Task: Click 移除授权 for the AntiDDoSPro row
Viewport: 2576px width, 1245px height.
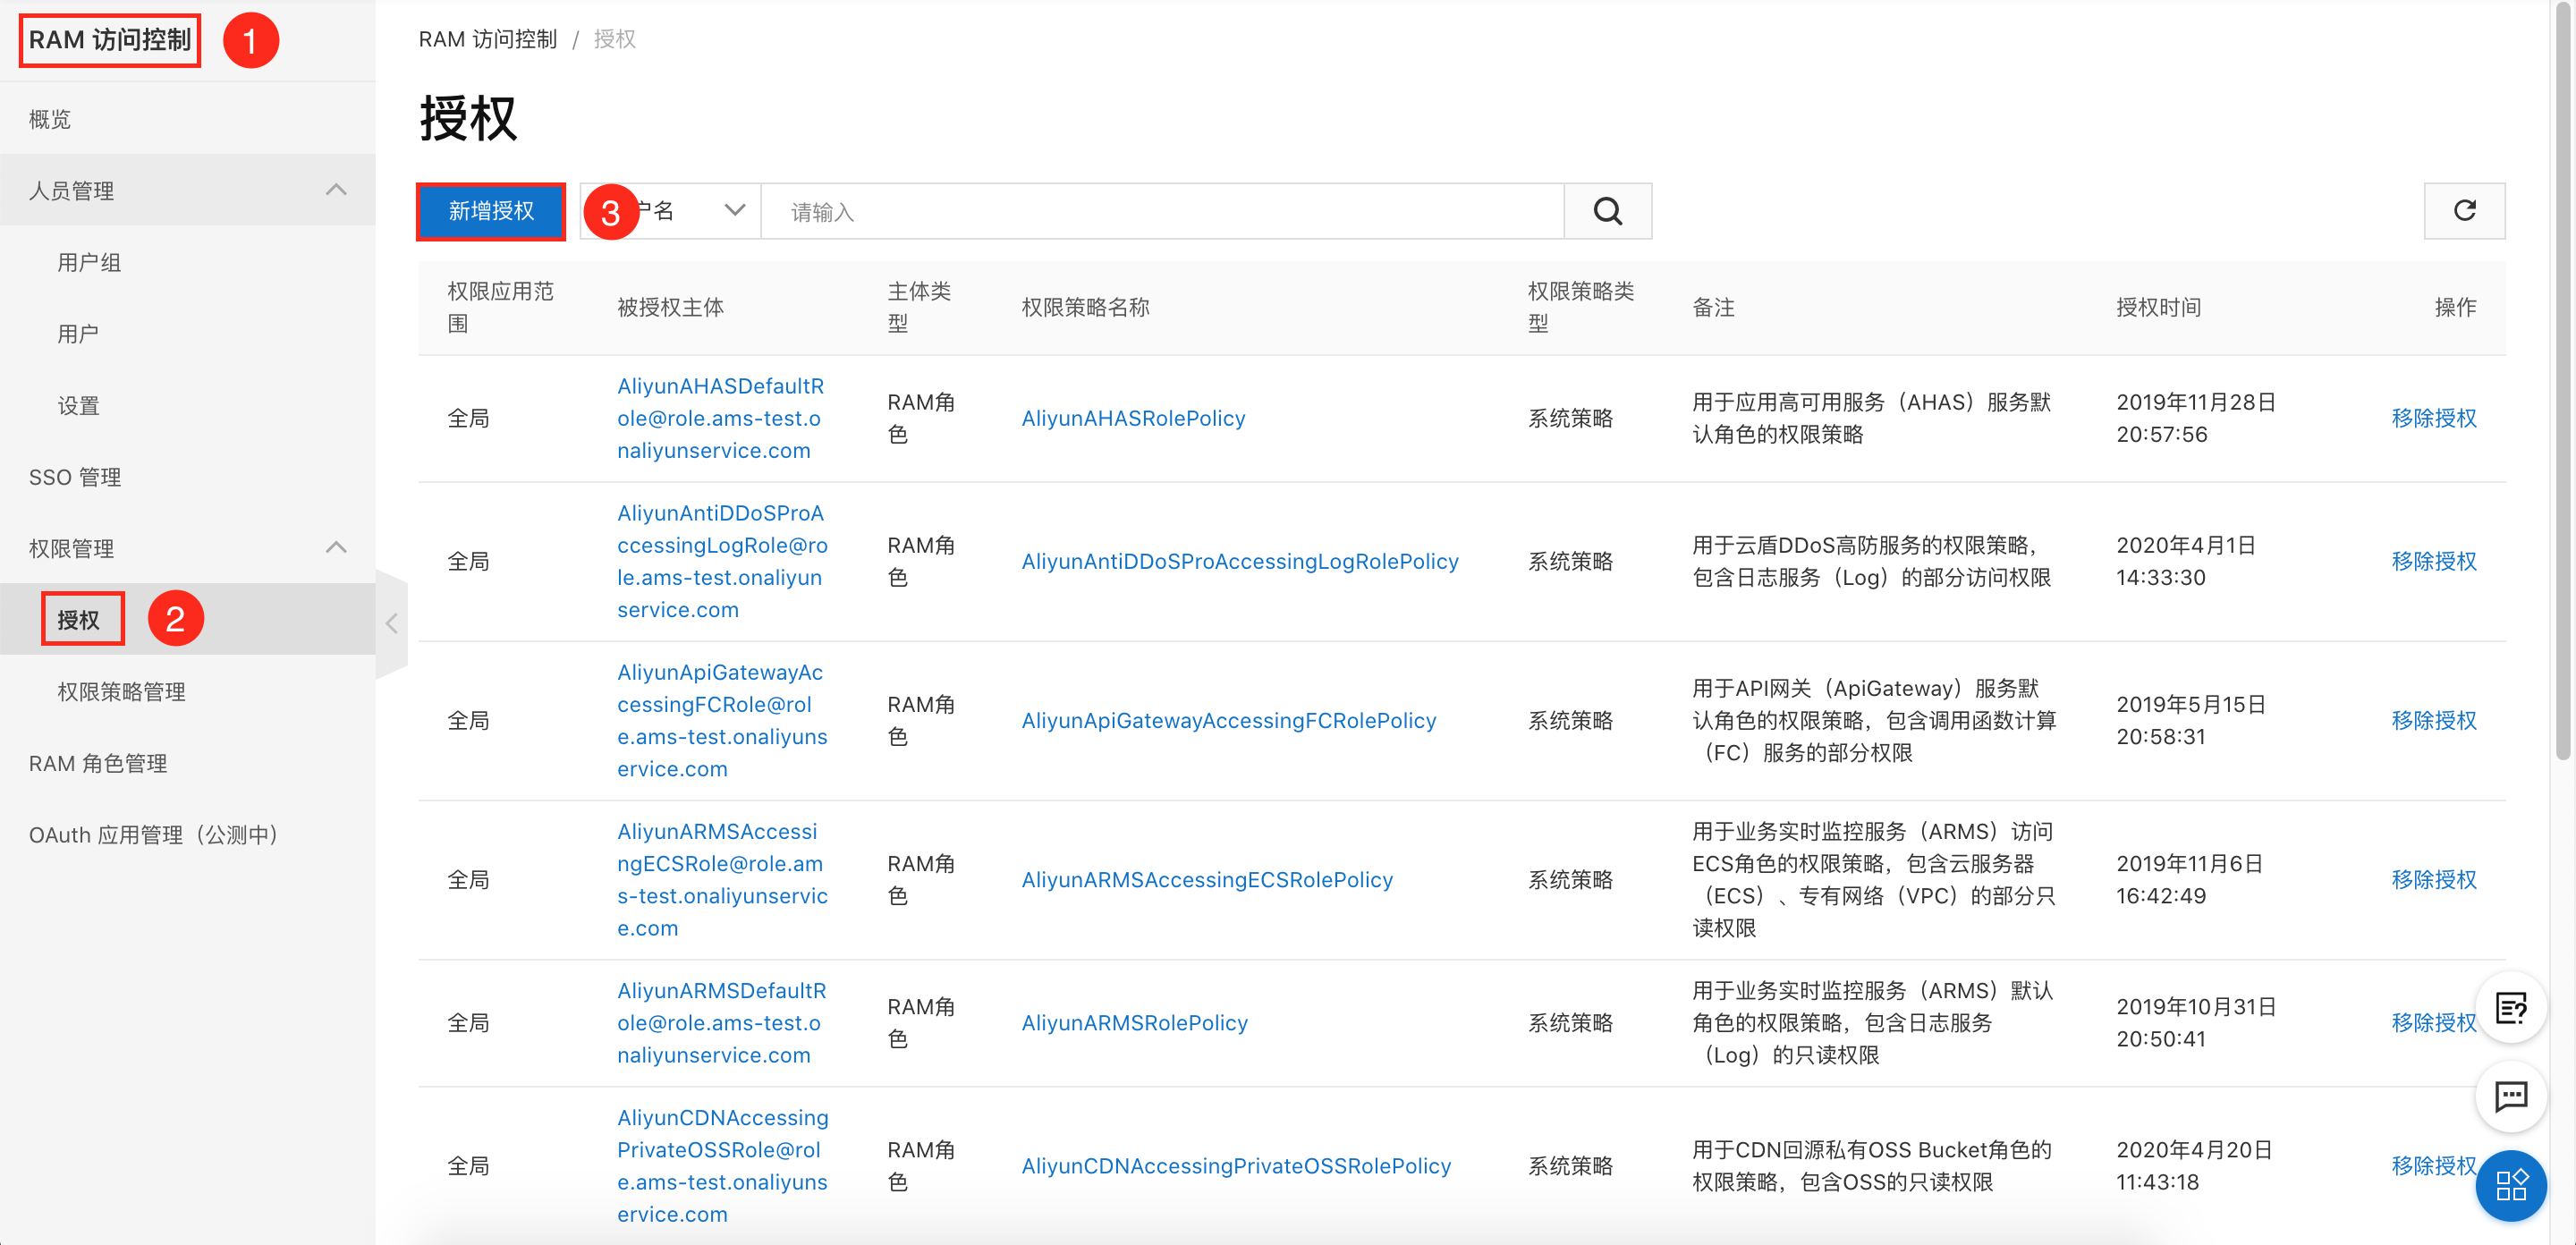Action: (2433, 561)
